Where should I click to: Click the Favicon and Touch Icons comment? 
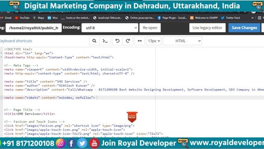click(34, 122)
